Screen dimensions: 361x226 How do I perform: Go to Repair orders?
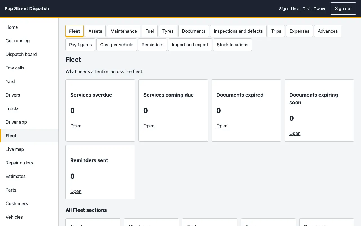point(29,163)
